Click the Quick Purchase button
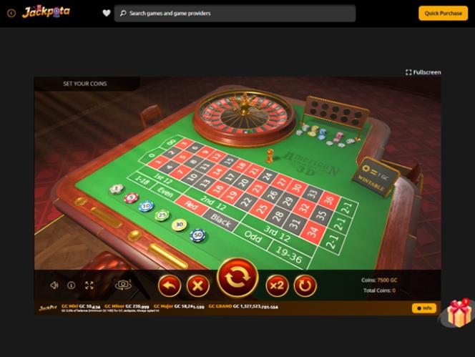This screenshot has width=475, height=357. tap(444, 14)
